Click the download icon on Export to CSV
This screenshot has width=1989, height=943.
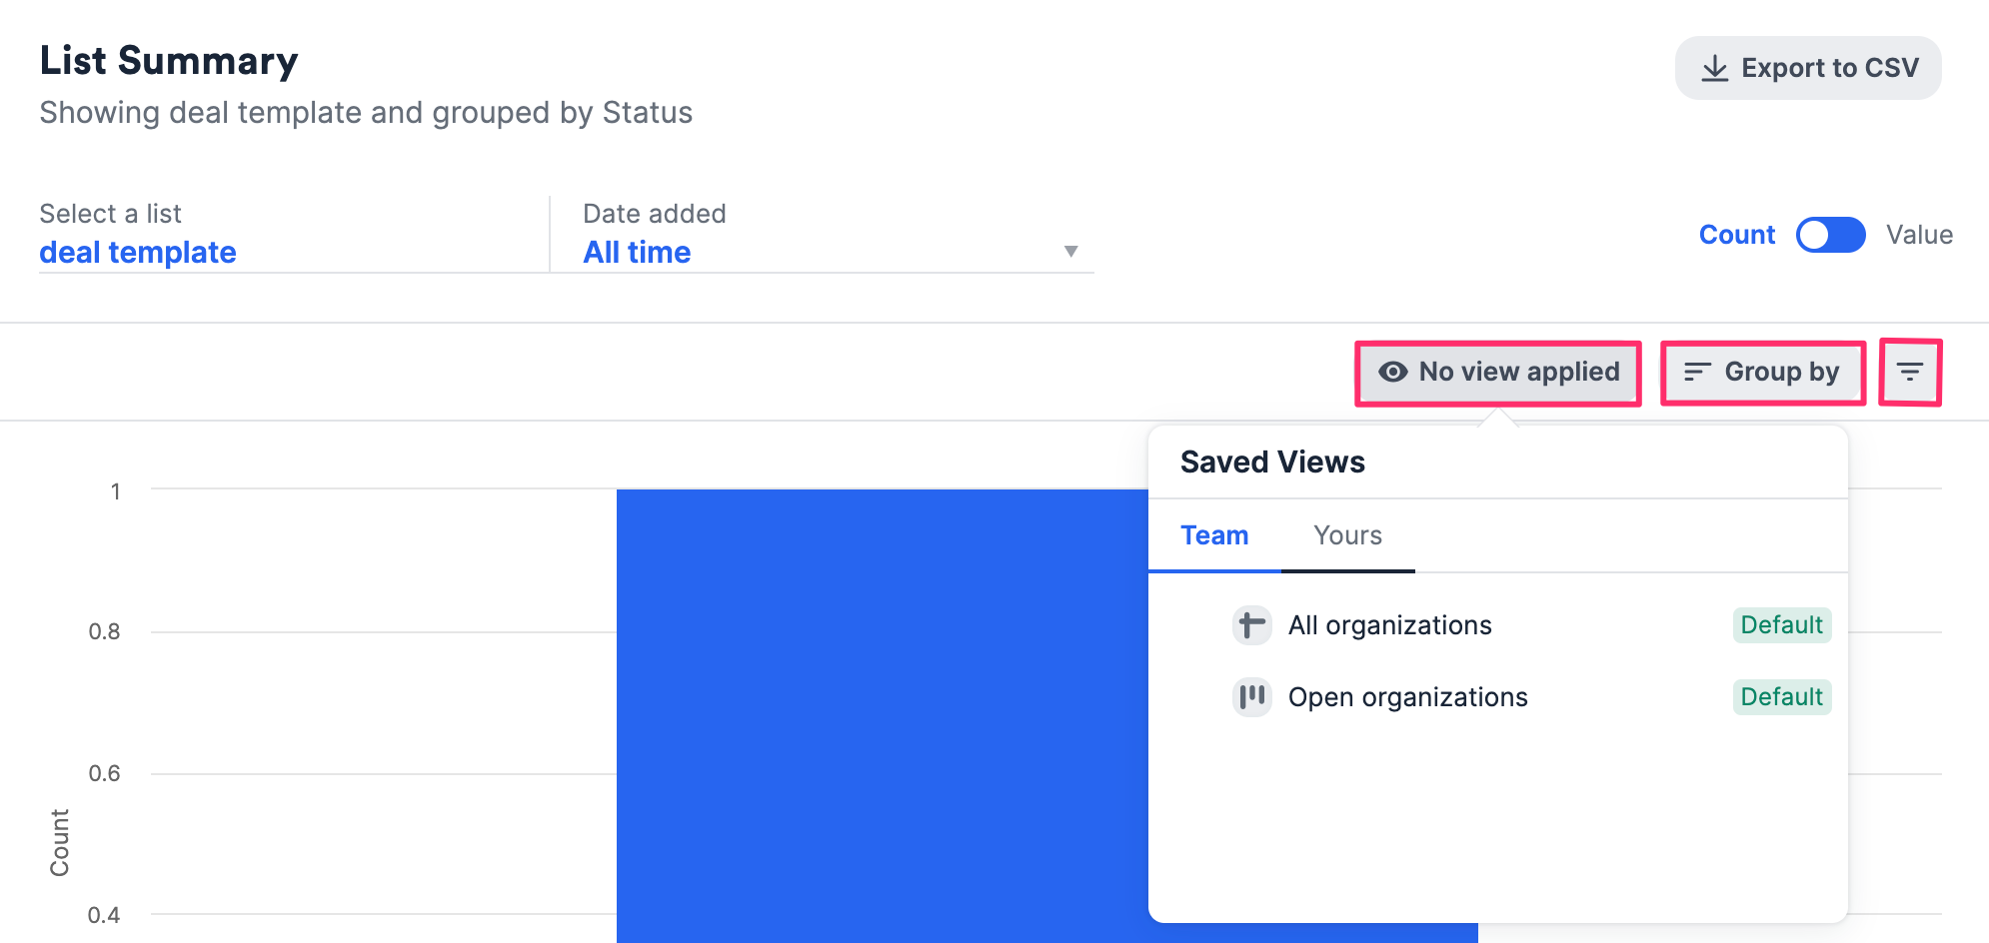point(1715,67)
